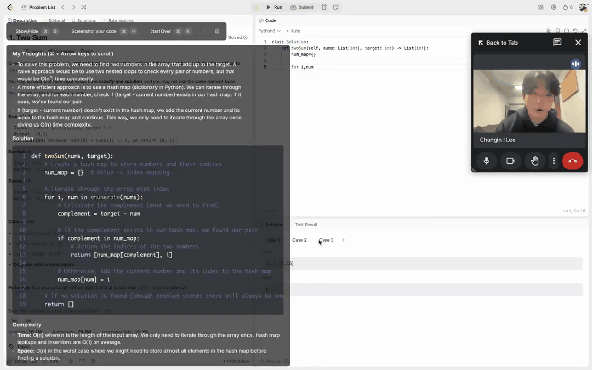
Task: Click the debug icon left of Run
Action: [257, 7]
